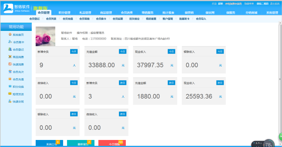This screenshot has width=282, height=147.
Task: Open 密码重置 submenu item
Action: pos(151,19)
